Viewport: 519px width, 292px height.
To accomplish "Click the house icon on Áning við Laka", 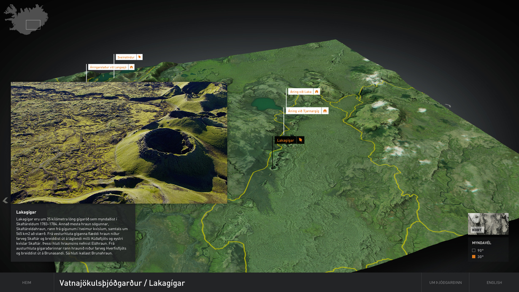I will (316, 92).
